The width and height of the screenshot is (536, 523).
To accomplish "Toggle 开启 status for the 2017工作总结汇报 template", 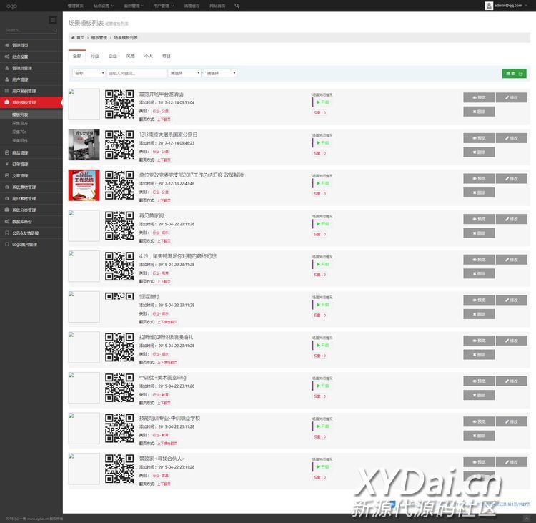I will coord(323,183).
